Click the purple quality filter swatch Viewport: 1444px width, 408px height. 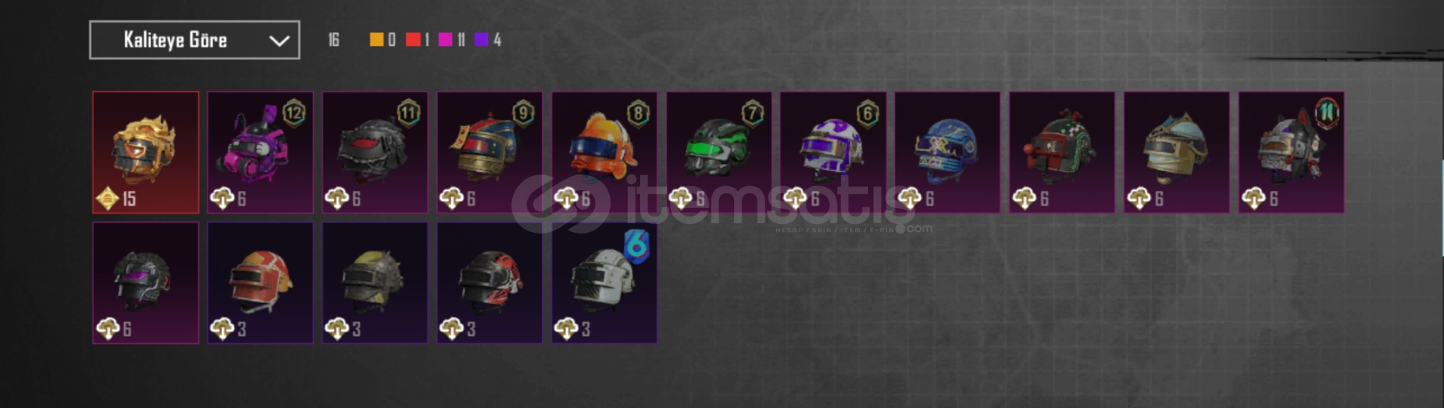(481, 40)
